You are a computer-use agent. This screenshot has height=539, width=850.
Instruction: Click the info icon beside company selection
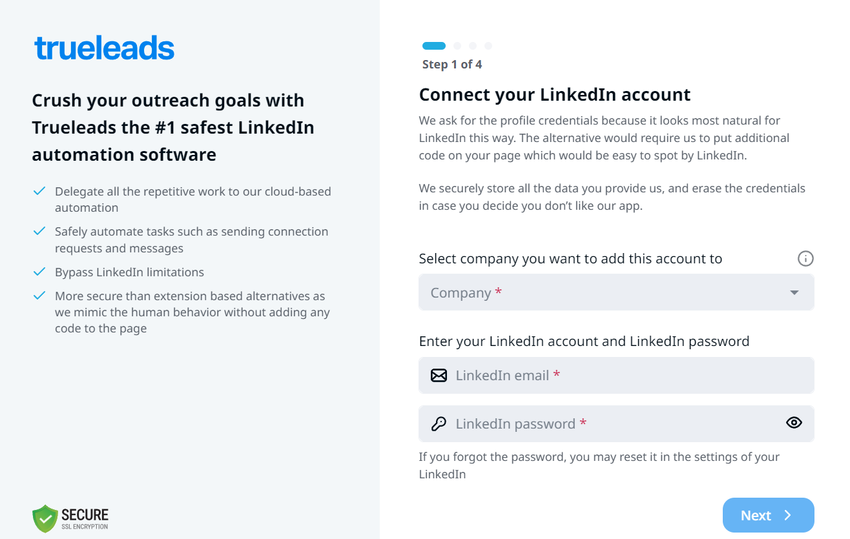point(805,259)
